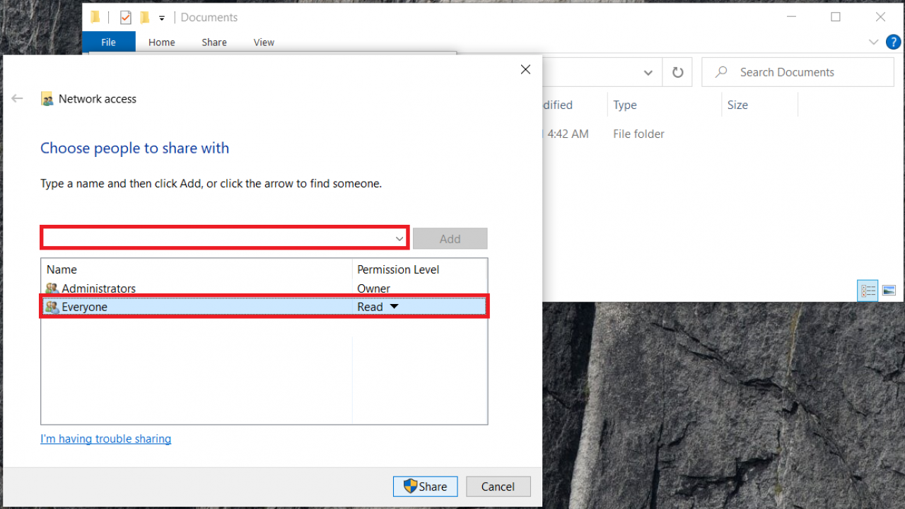Open the File tab in Explorer

pyautogui.click(x=108, y=42)
